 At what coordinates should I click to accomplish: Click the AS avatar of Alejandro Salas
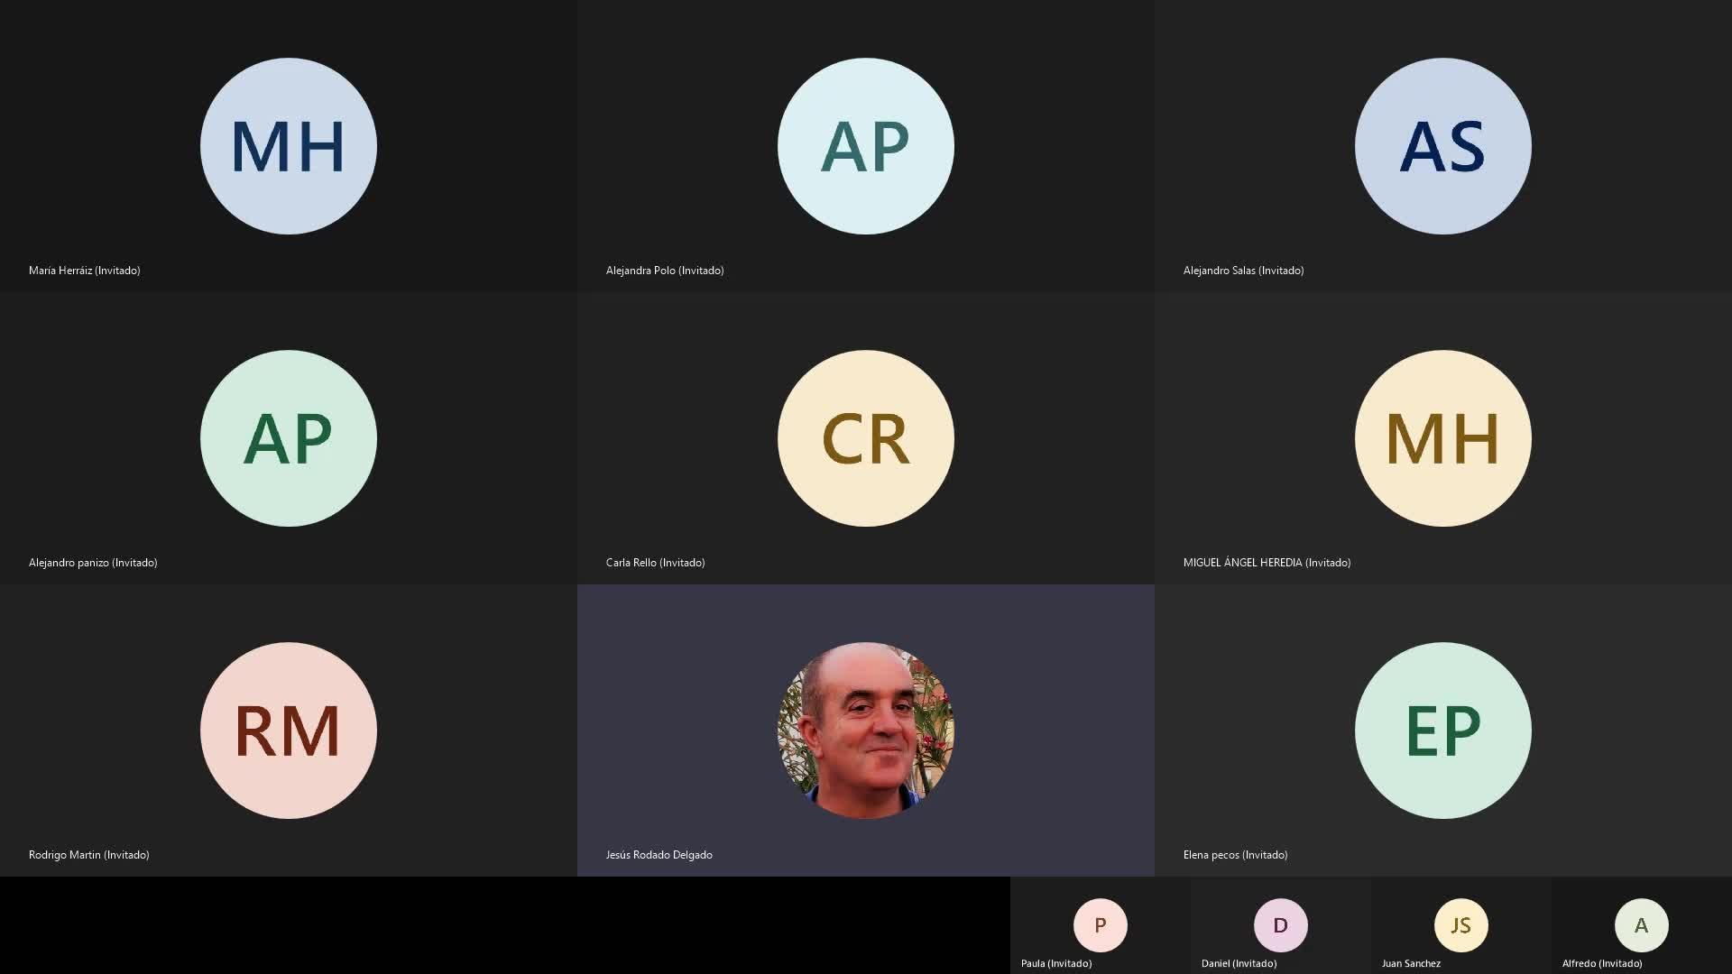coord(1443,146)
